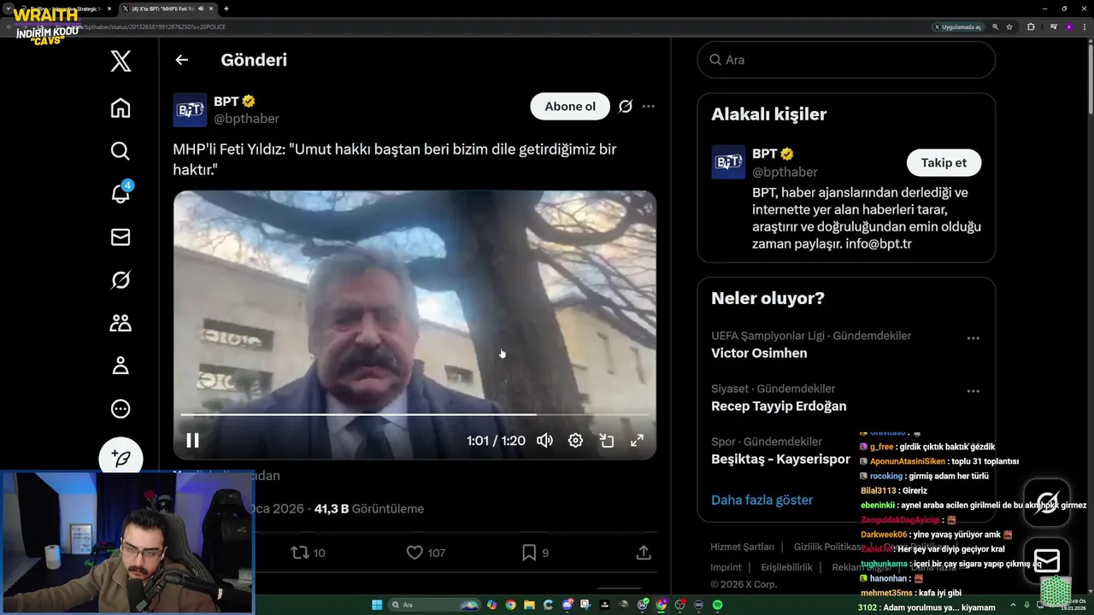
Task: Click 41,3 B Görüntüleme view count
Action: [x=369, y=508]
